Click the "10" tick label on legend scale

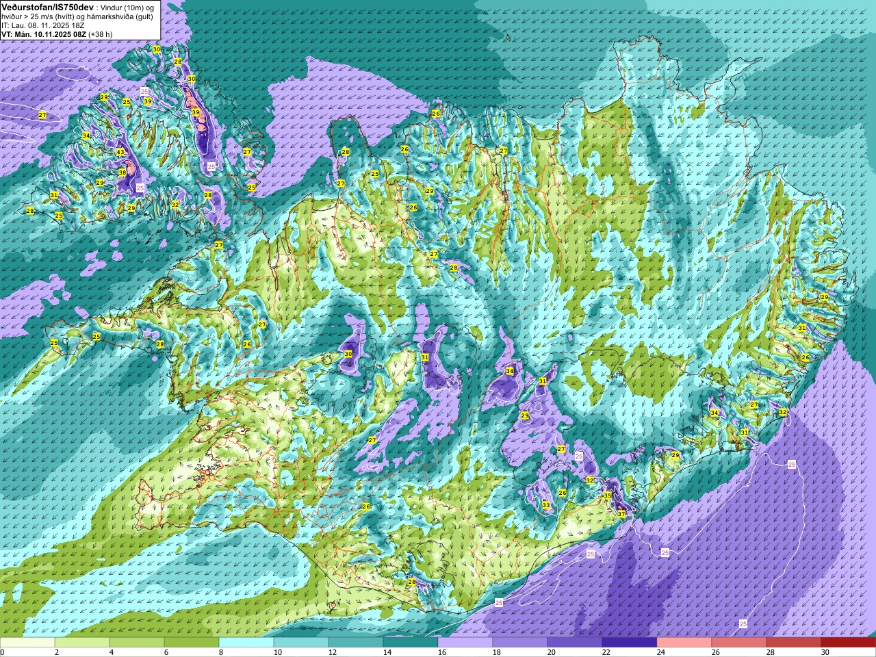(278, 652)
